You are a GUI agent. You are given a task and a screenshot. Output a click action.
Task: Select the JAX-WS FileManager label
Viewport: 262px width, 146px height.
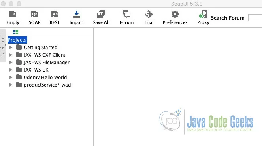click(x=47, y=63)
